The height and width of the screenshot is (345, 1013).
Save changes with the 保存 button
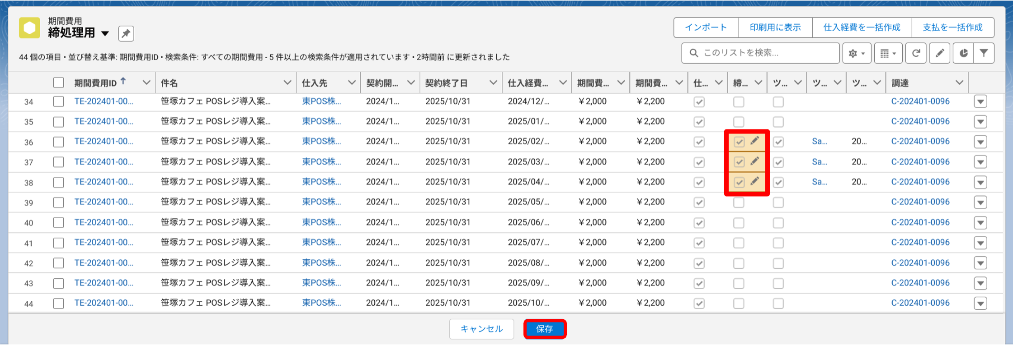(545, 329)
